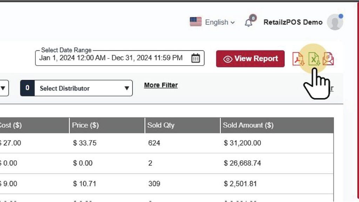Select the $ 31,200.00 sold amount cell
Image resolution: width=359 pixels, height=202 pixels.
242,143
